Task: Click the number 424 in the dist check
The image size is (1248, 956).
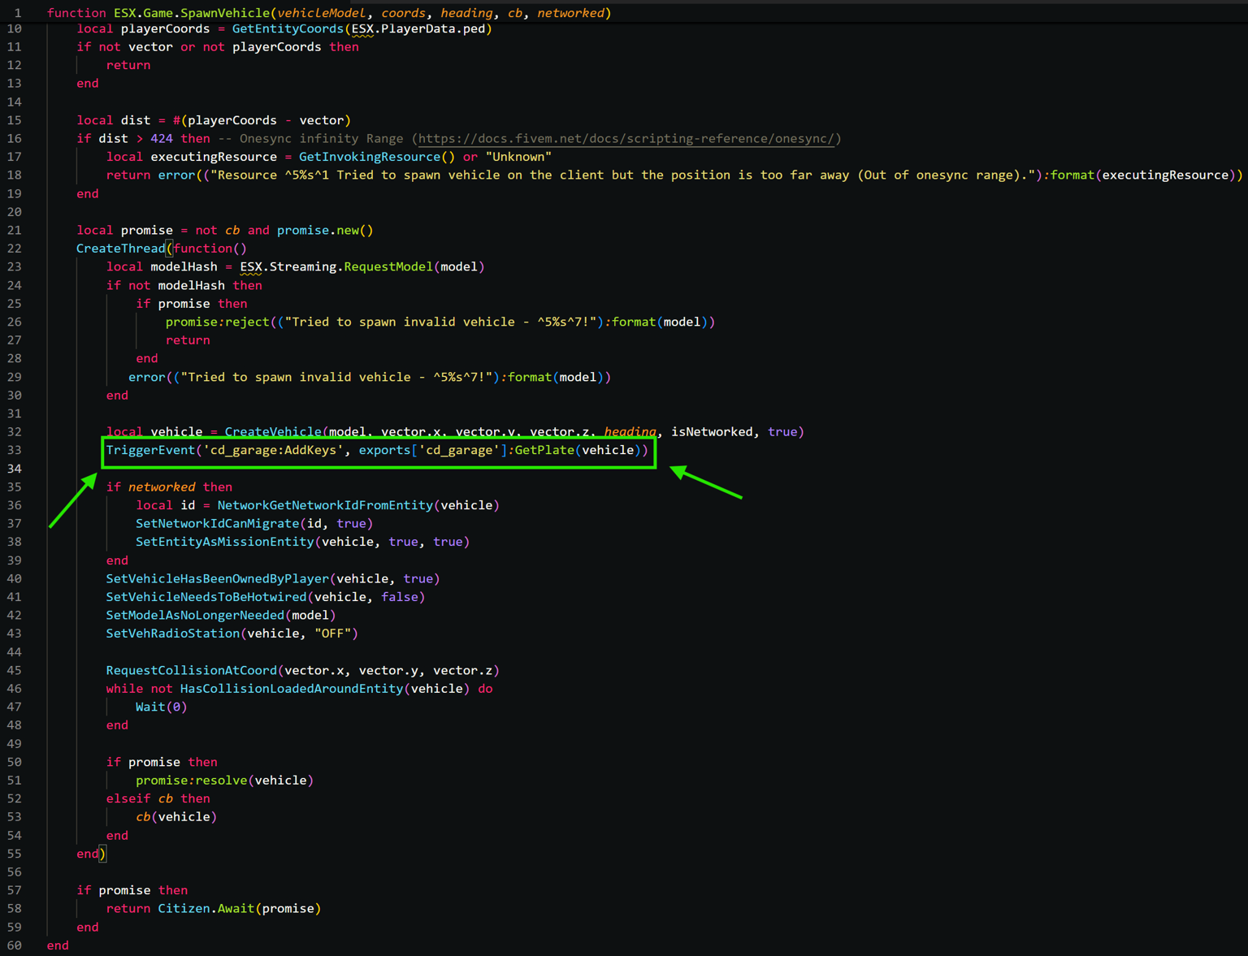Action: click(162, 139)
